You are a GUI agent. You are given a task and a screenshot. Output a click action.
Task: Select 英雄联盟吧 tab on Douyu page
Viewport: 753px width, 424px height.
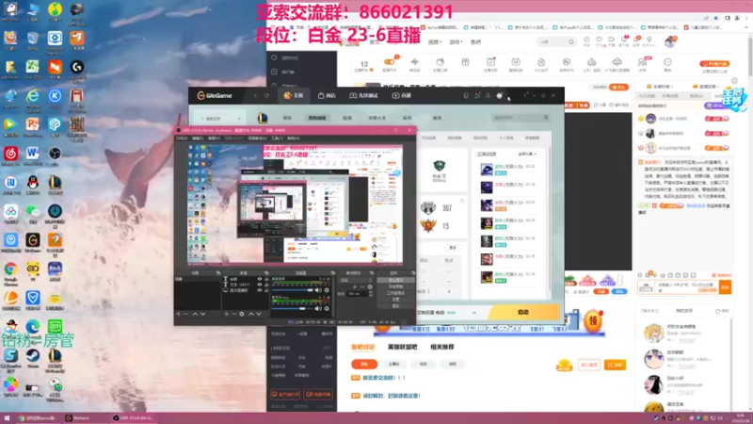(x=403, y=347)
